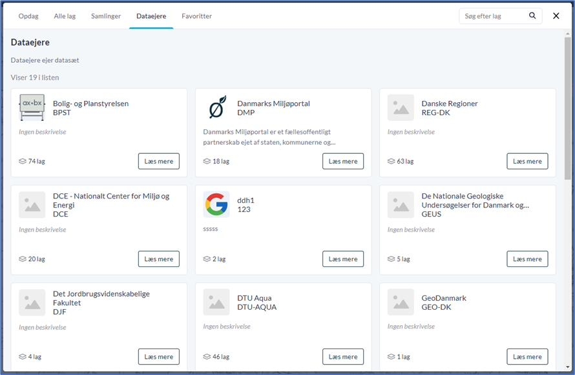Click the vertical scrollbar thumb
Image resolution: width=575 pixels, height=375 pixels.
point(568,108)
